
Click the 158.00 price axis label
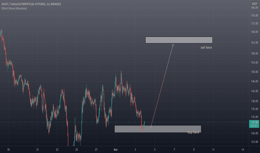[254, 53]
